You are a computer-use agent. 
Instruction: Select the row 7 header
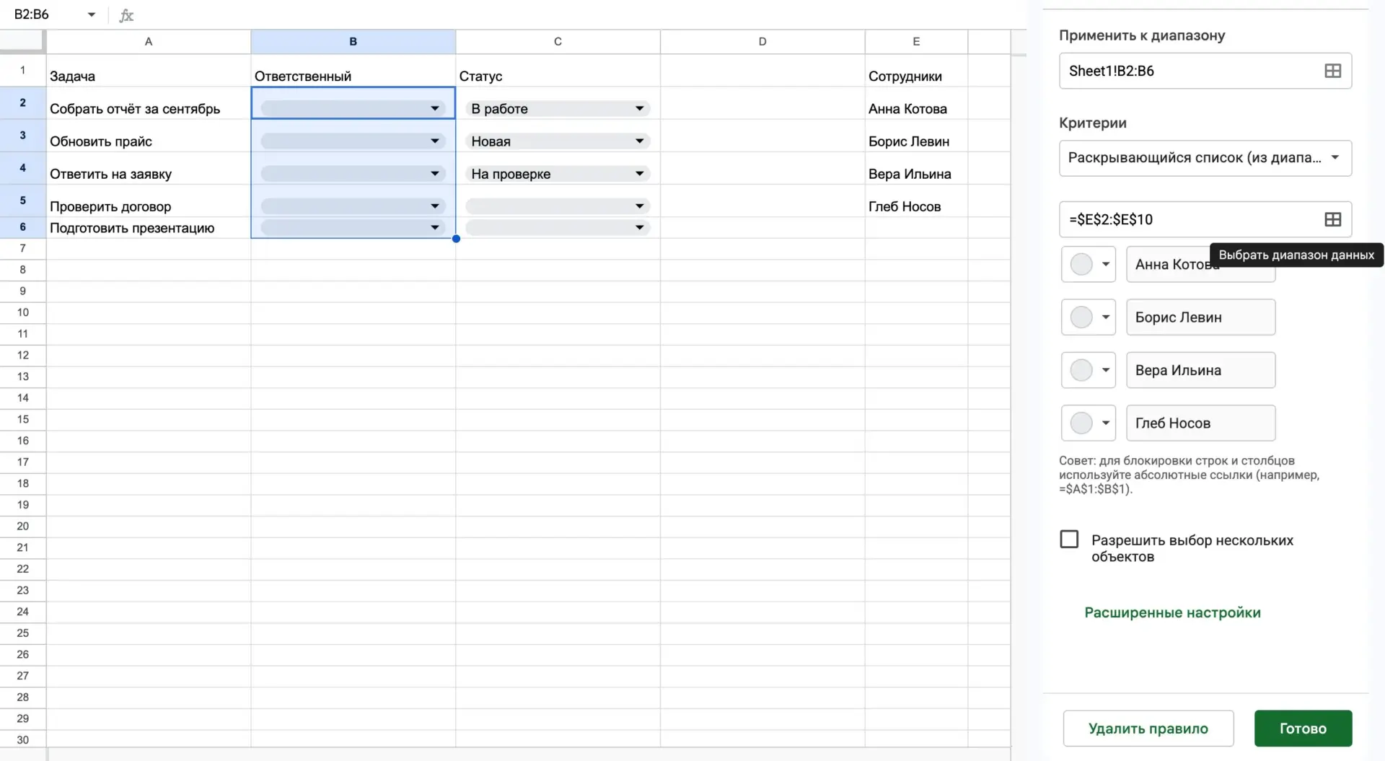click(23, 249)
